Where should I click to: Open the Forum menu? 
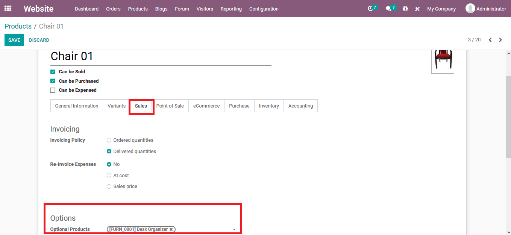(182, 9)
